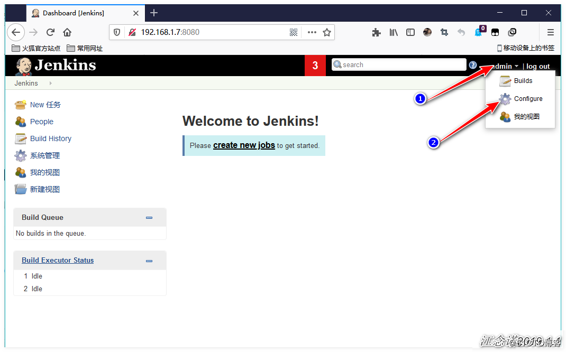Click the 我的视图 icon in admin dropdown
The width and height of the screenshot is (566, 352).
click(x=505, y=116)
